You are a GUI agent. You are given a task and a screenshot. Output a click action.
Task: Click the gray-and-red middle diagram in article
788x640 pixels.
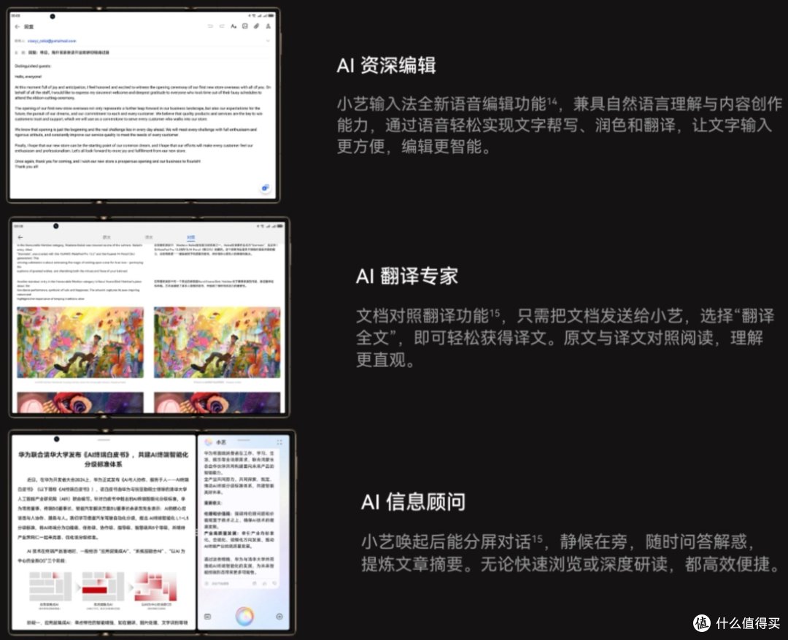[103, 586]
